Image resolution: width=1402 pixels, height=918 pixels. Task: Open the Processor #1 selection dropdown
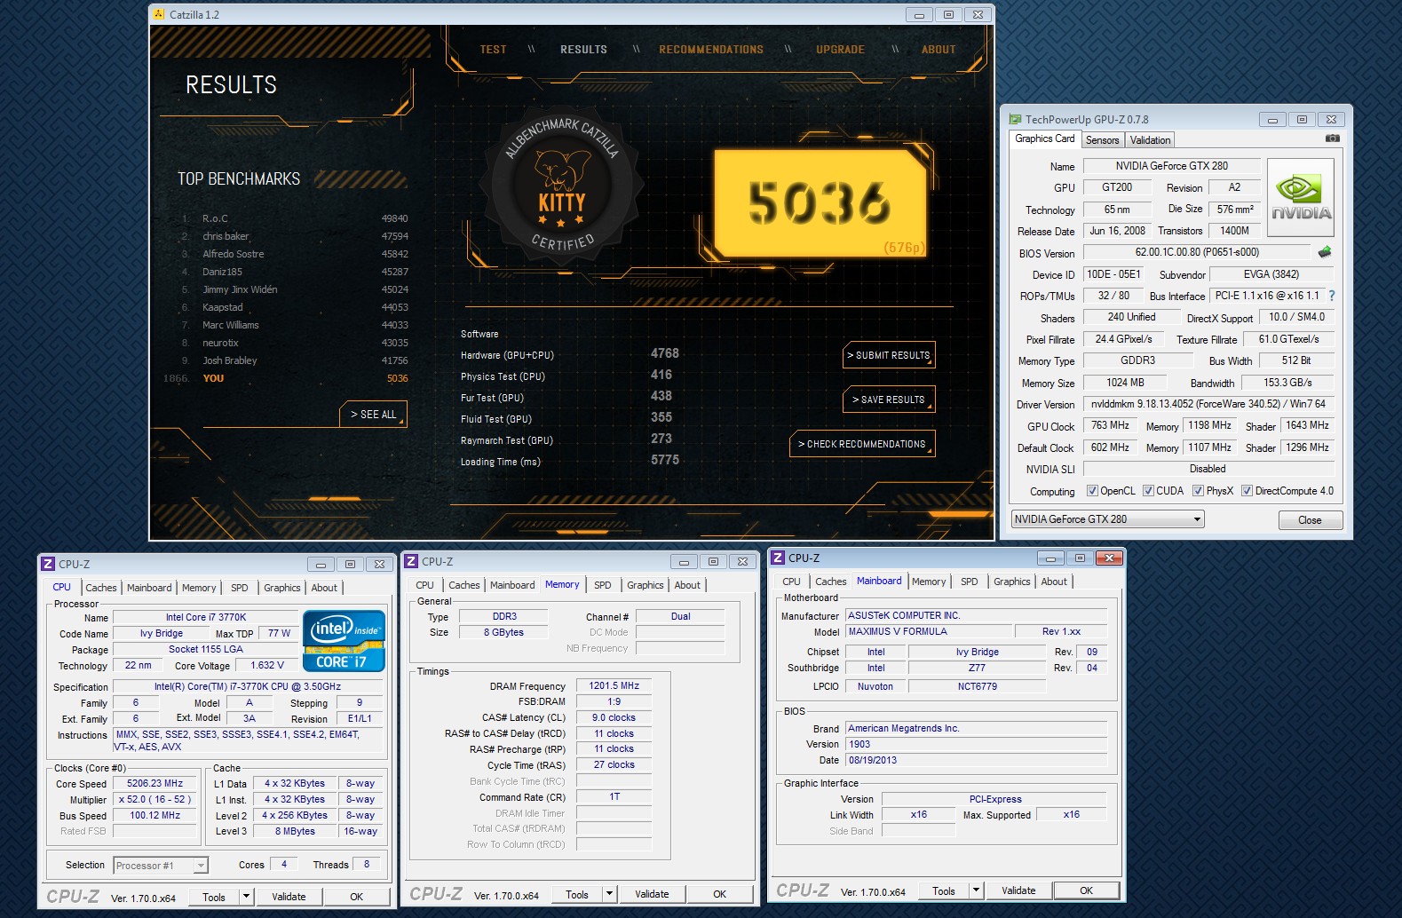[161, 866]
